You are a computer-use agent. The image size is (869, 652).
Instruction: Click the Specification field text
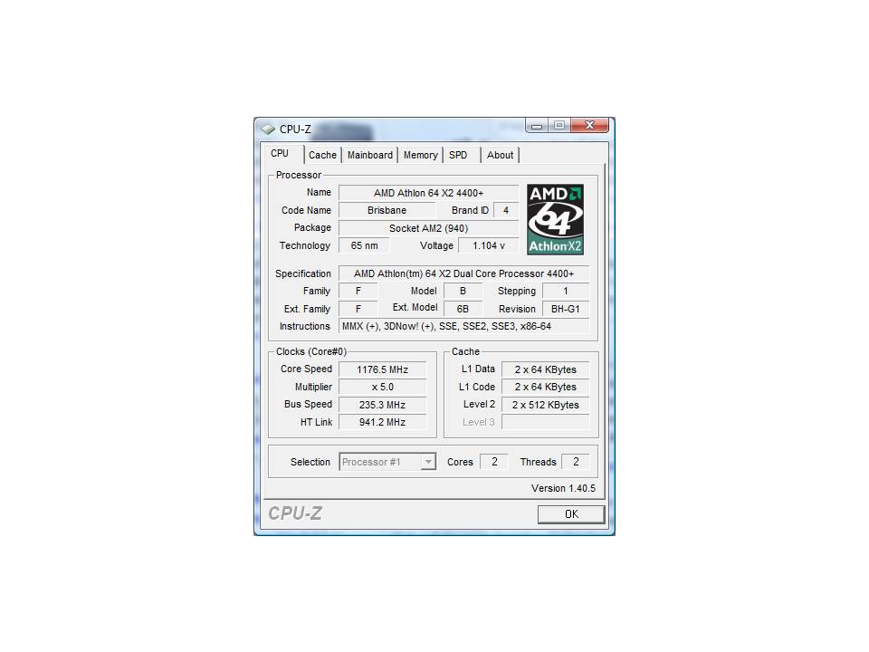pos(463,273)
